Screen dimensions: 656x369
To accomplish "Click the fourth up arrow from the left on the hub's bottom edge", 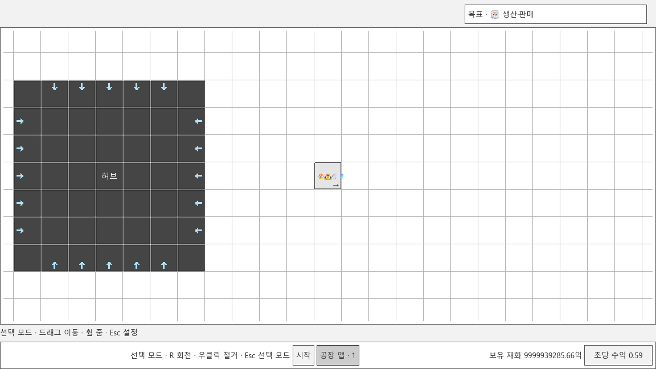I will click(137, 265).
